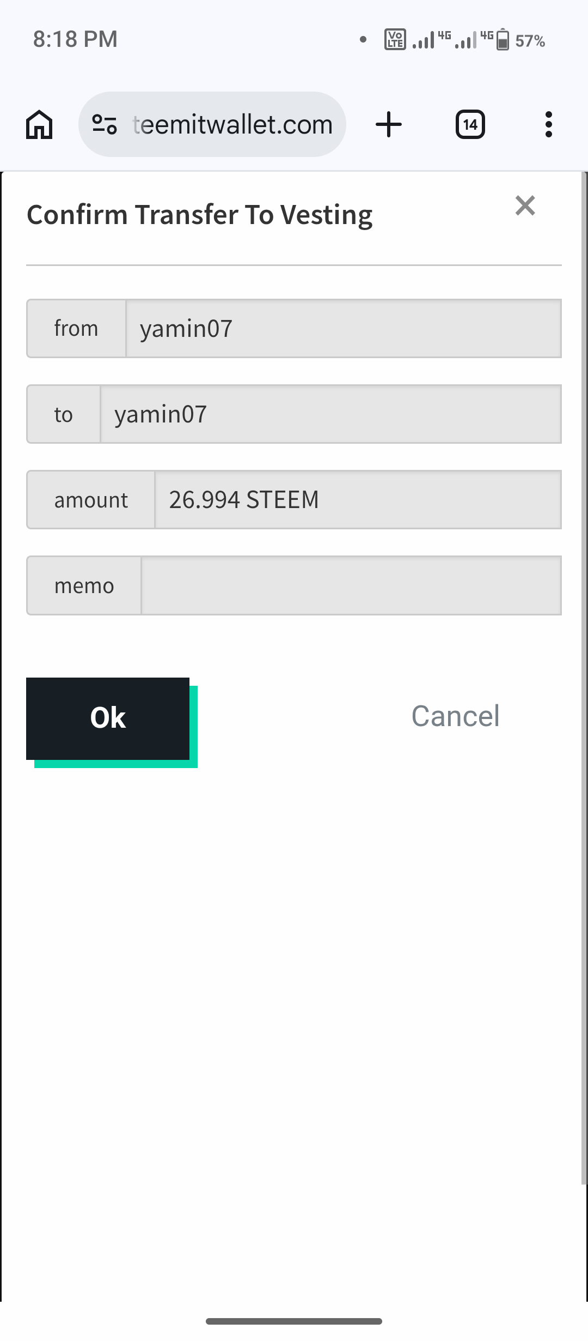Tap the browser home icon
The height and width of the screenshot is (1341, 588).
tap(39, 125)
